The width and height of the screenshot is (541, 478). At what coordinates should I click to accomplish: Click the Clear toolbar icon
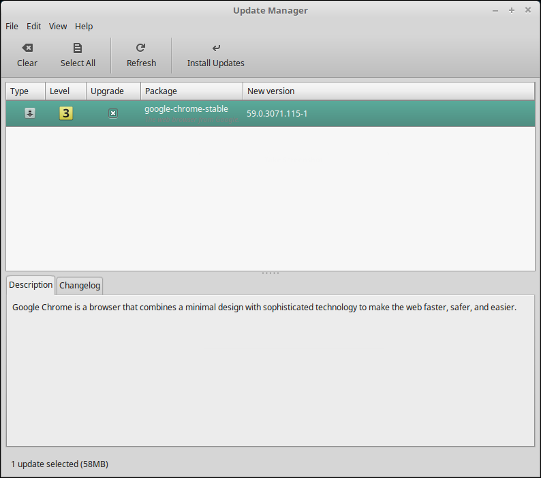pyautogui.click(x=27, y=48)
